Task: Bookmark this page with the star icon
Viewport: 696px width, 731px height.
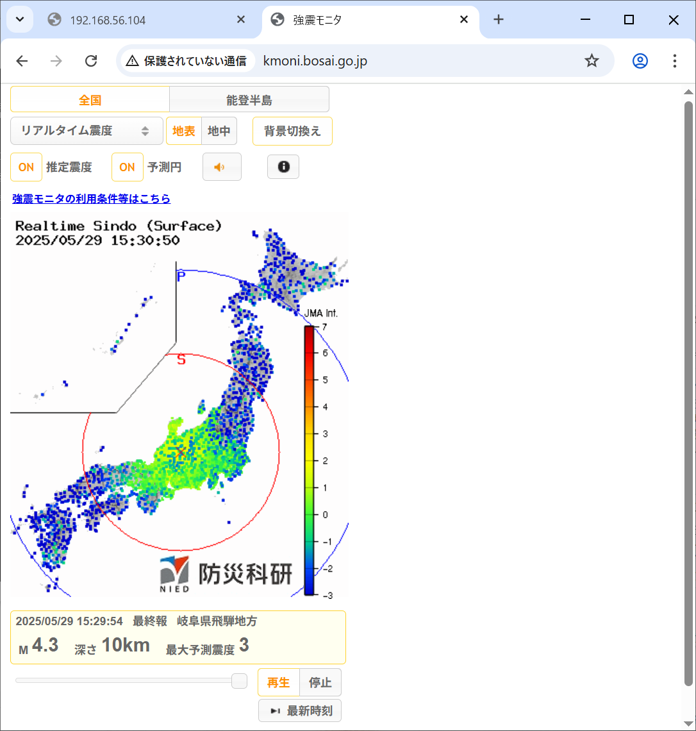Action: [x=592, y=61]
